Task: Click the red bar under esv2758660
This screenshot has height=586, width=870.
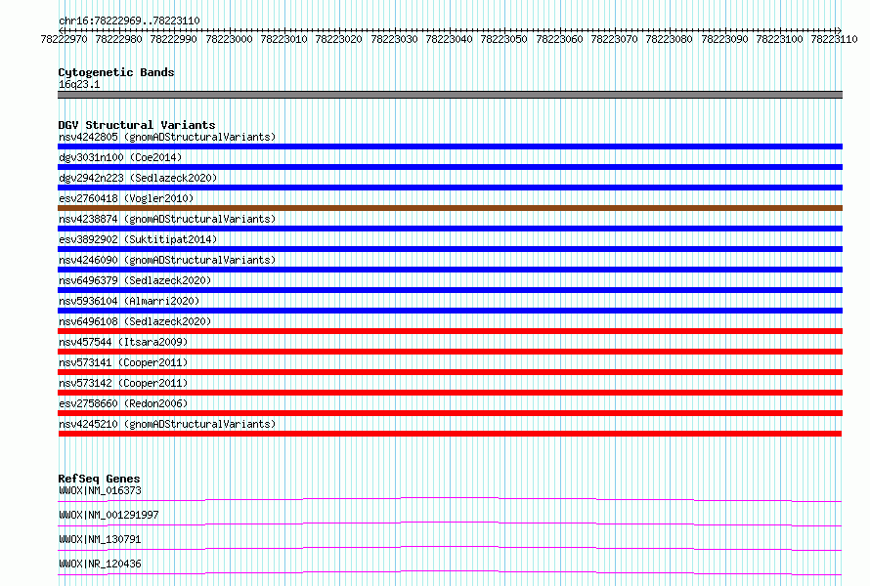Action: pos(450,413)
